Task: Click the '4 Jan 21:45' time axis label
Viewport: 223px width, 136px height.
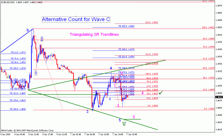Action: coord(62,135)
